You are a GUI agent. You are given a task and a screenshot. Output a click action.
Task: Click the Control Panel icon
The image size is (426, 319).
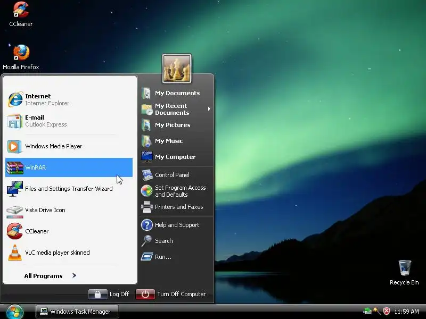pyautogui.click(x=147, y=175)
